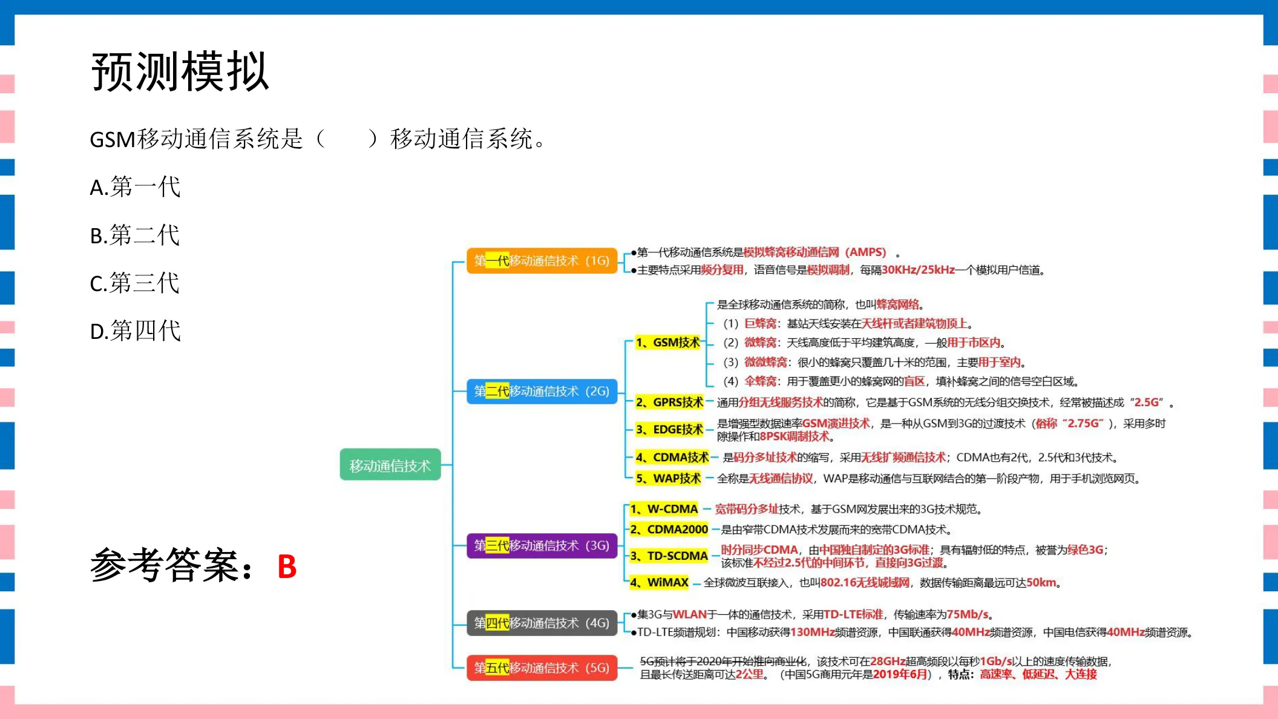Click the 宽带码分多址 red text
Image resolution: width=1278 pixels, height=719 pixels.
(747, 510)
